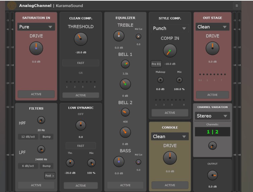Toggle the Pre EQ switch

click(x=156, y=64)
